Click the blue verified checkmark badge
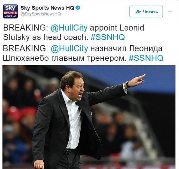This screenshot has width=179, height=169. tap(78, 8)
